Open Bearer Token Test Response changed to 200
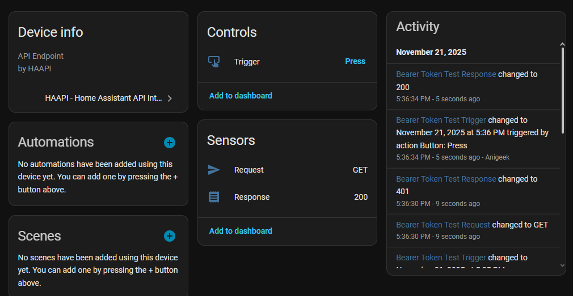Screen dimensions: 573x296 446,74
